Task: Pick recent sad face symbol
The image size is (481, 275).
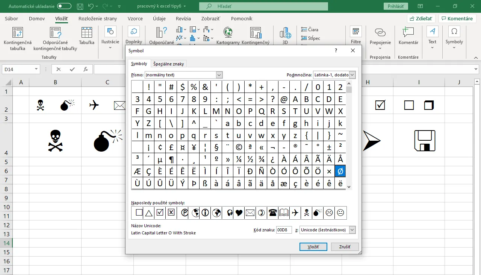Action: [329, 213]
